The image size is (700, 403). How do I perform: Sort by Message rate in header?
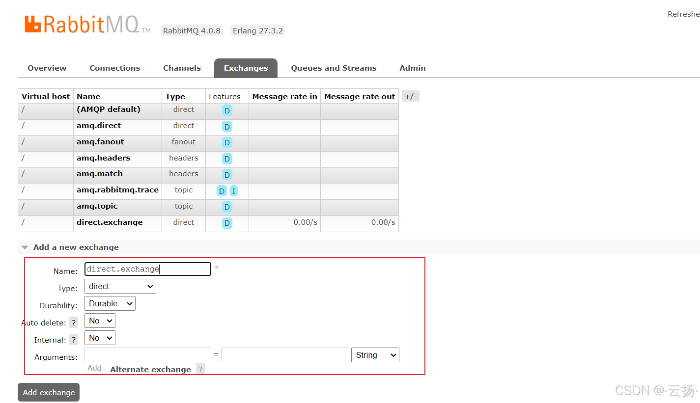pos(285,96)
